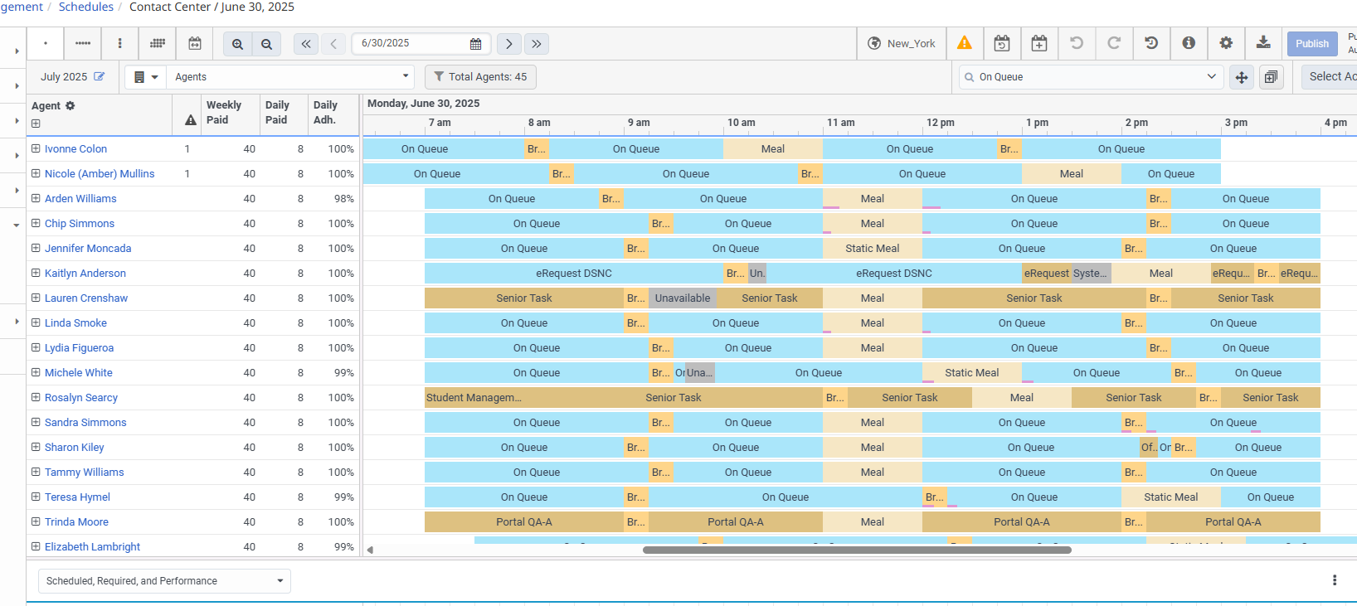Open the table layout icon dropdown
This screenshot has width=1357, height=606.
tap(145, 77)
